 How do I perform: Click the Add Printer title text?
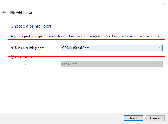click(24, 13)
